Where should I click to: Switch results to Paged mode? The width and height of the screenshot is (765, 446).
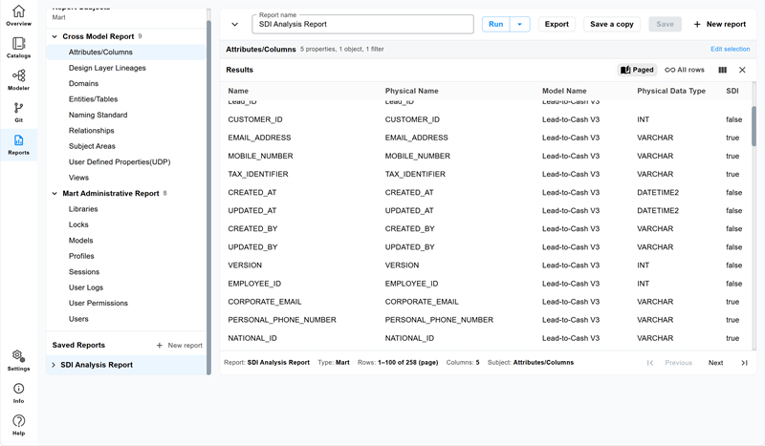(x=637, y=70)
